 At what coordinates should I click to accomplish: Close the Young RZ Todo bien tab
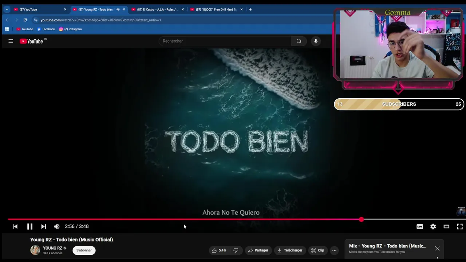pos(124,9)
